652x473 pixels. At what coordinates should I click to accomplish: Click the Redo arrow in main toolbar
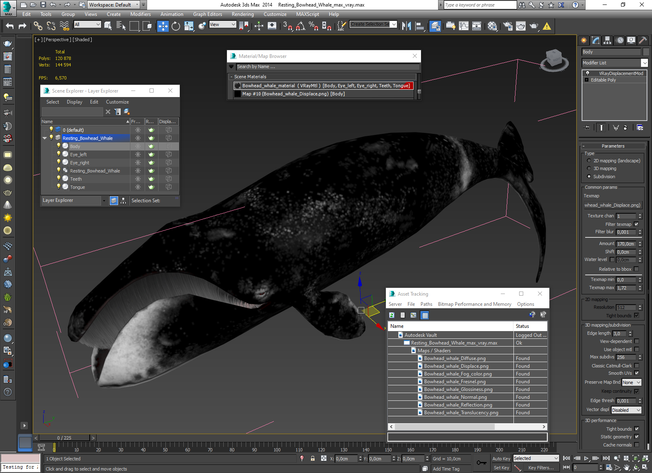tap(22, 26)
